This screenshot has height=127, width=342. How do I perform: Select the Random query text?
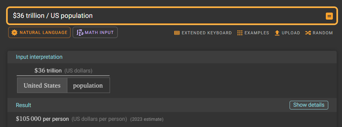pyautogui.click(x=323, y=33)
